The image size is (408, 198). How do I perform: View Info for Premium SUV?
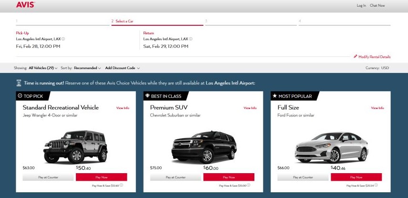pos(250,108)
